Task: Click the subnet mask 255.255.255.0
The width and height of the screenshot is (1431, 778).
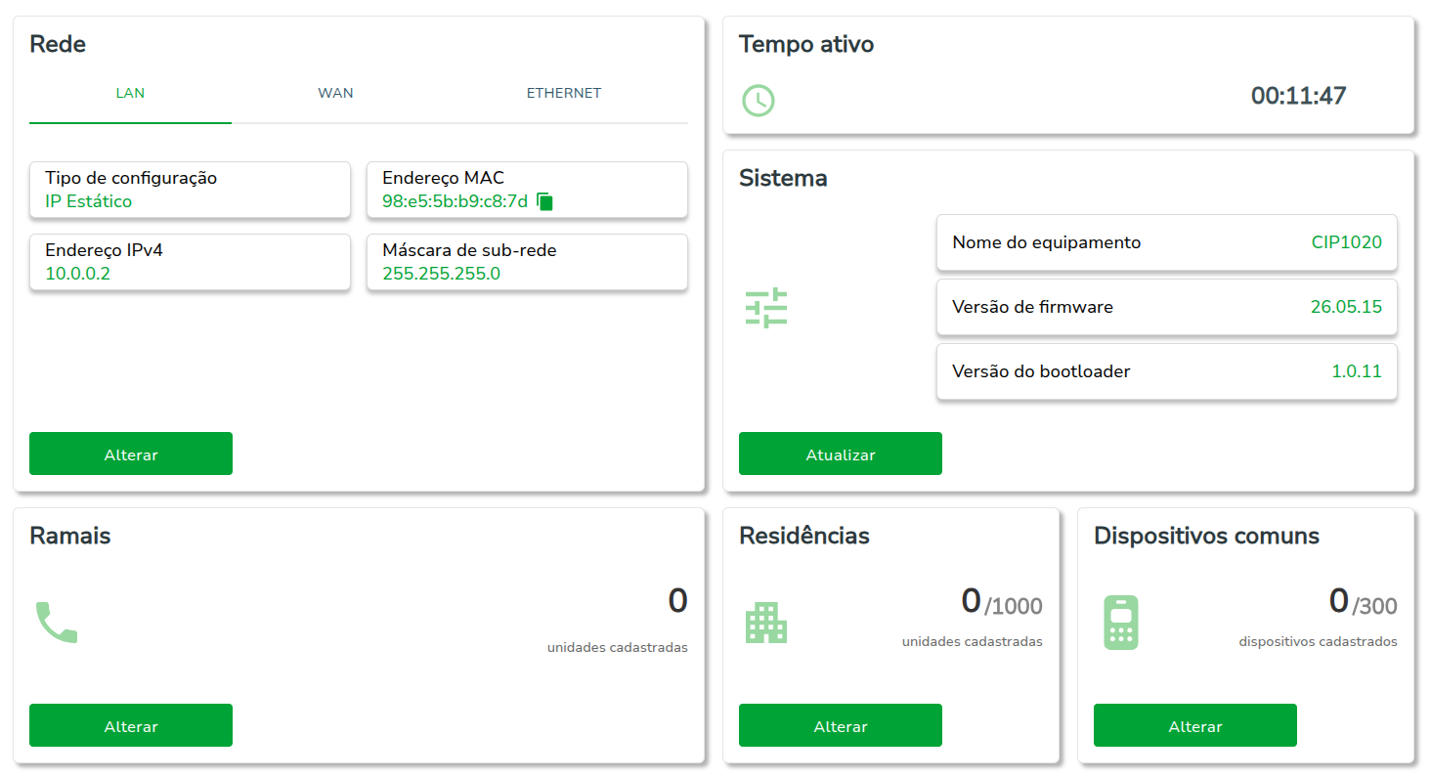Action: pyautogui.click(x=441, y=274)
